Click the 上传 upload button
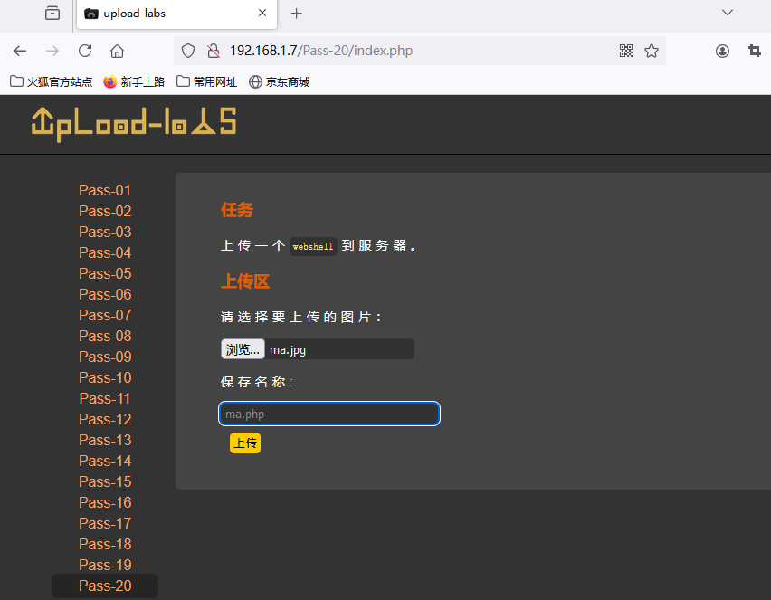This screenshot has width=771, height=600. 245,443
